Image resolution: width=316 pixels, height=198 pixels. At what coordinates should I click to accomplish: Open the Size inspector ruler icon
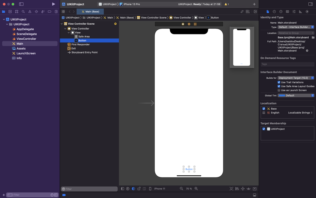pyautogui.click(x=300, y=12)
